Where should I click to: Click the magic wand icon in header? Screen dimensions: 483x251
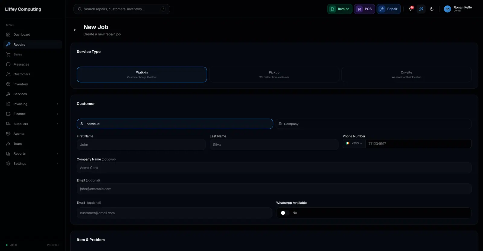[x=421, y=9]
